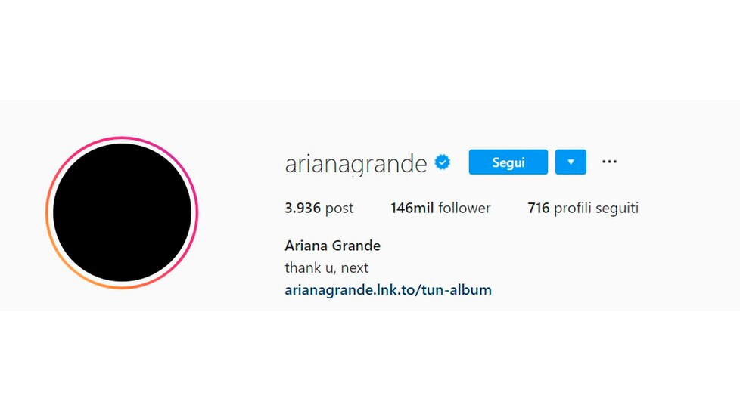This screenshot has width=740, height=411.
Task: Click the 'thank u, next' bio text
Action: [327, 267]
